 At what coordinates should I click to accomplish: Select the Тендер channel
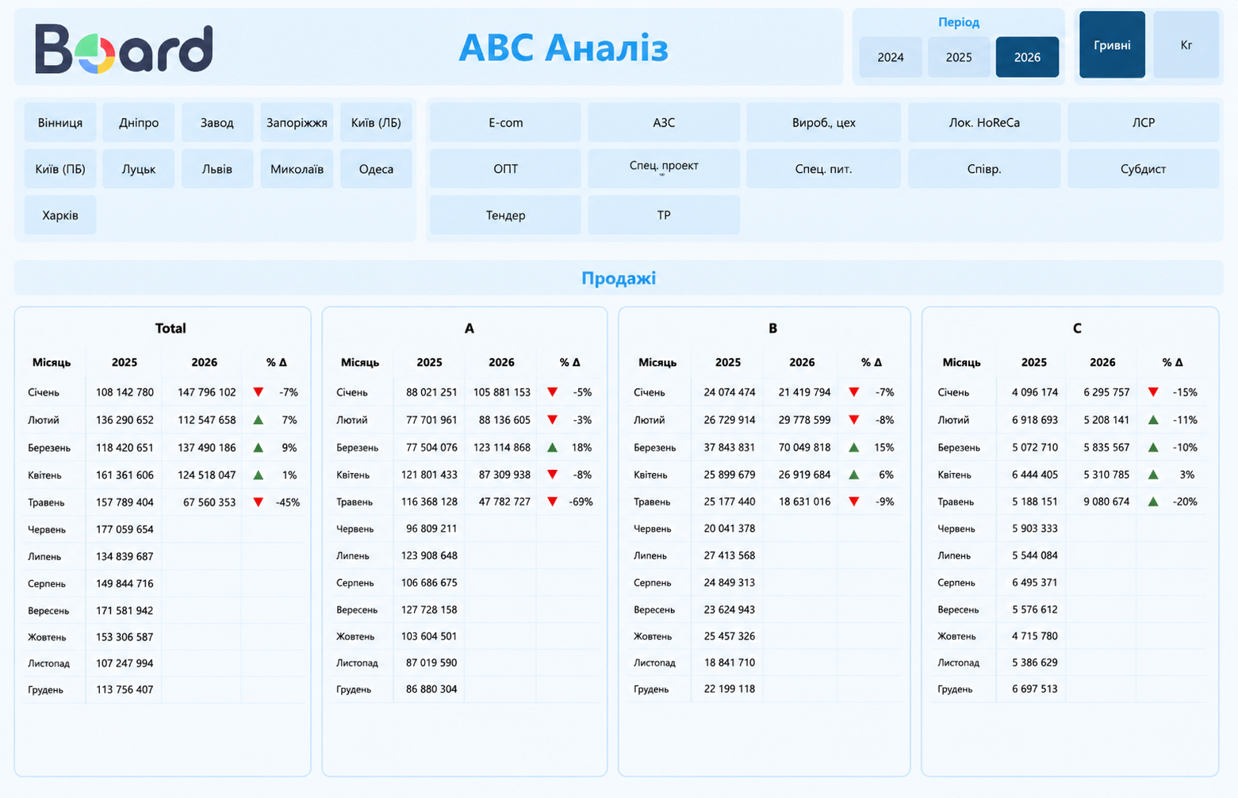505,215
